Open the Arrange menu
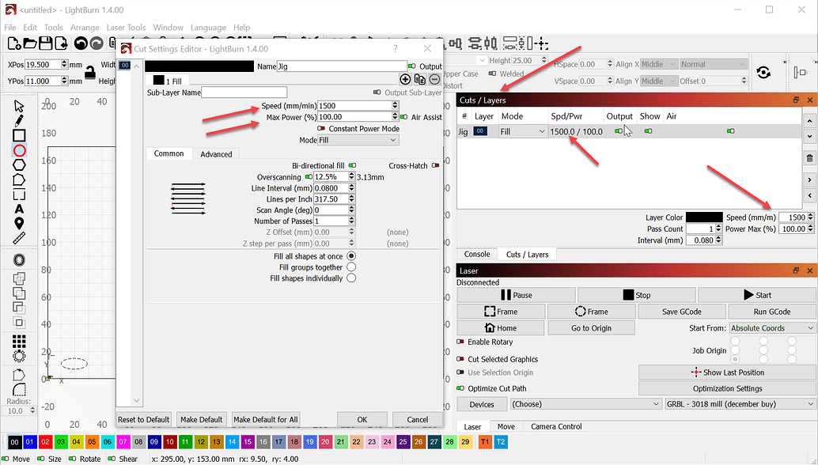This screenshot has height=465, width=818. pos(84,27)
